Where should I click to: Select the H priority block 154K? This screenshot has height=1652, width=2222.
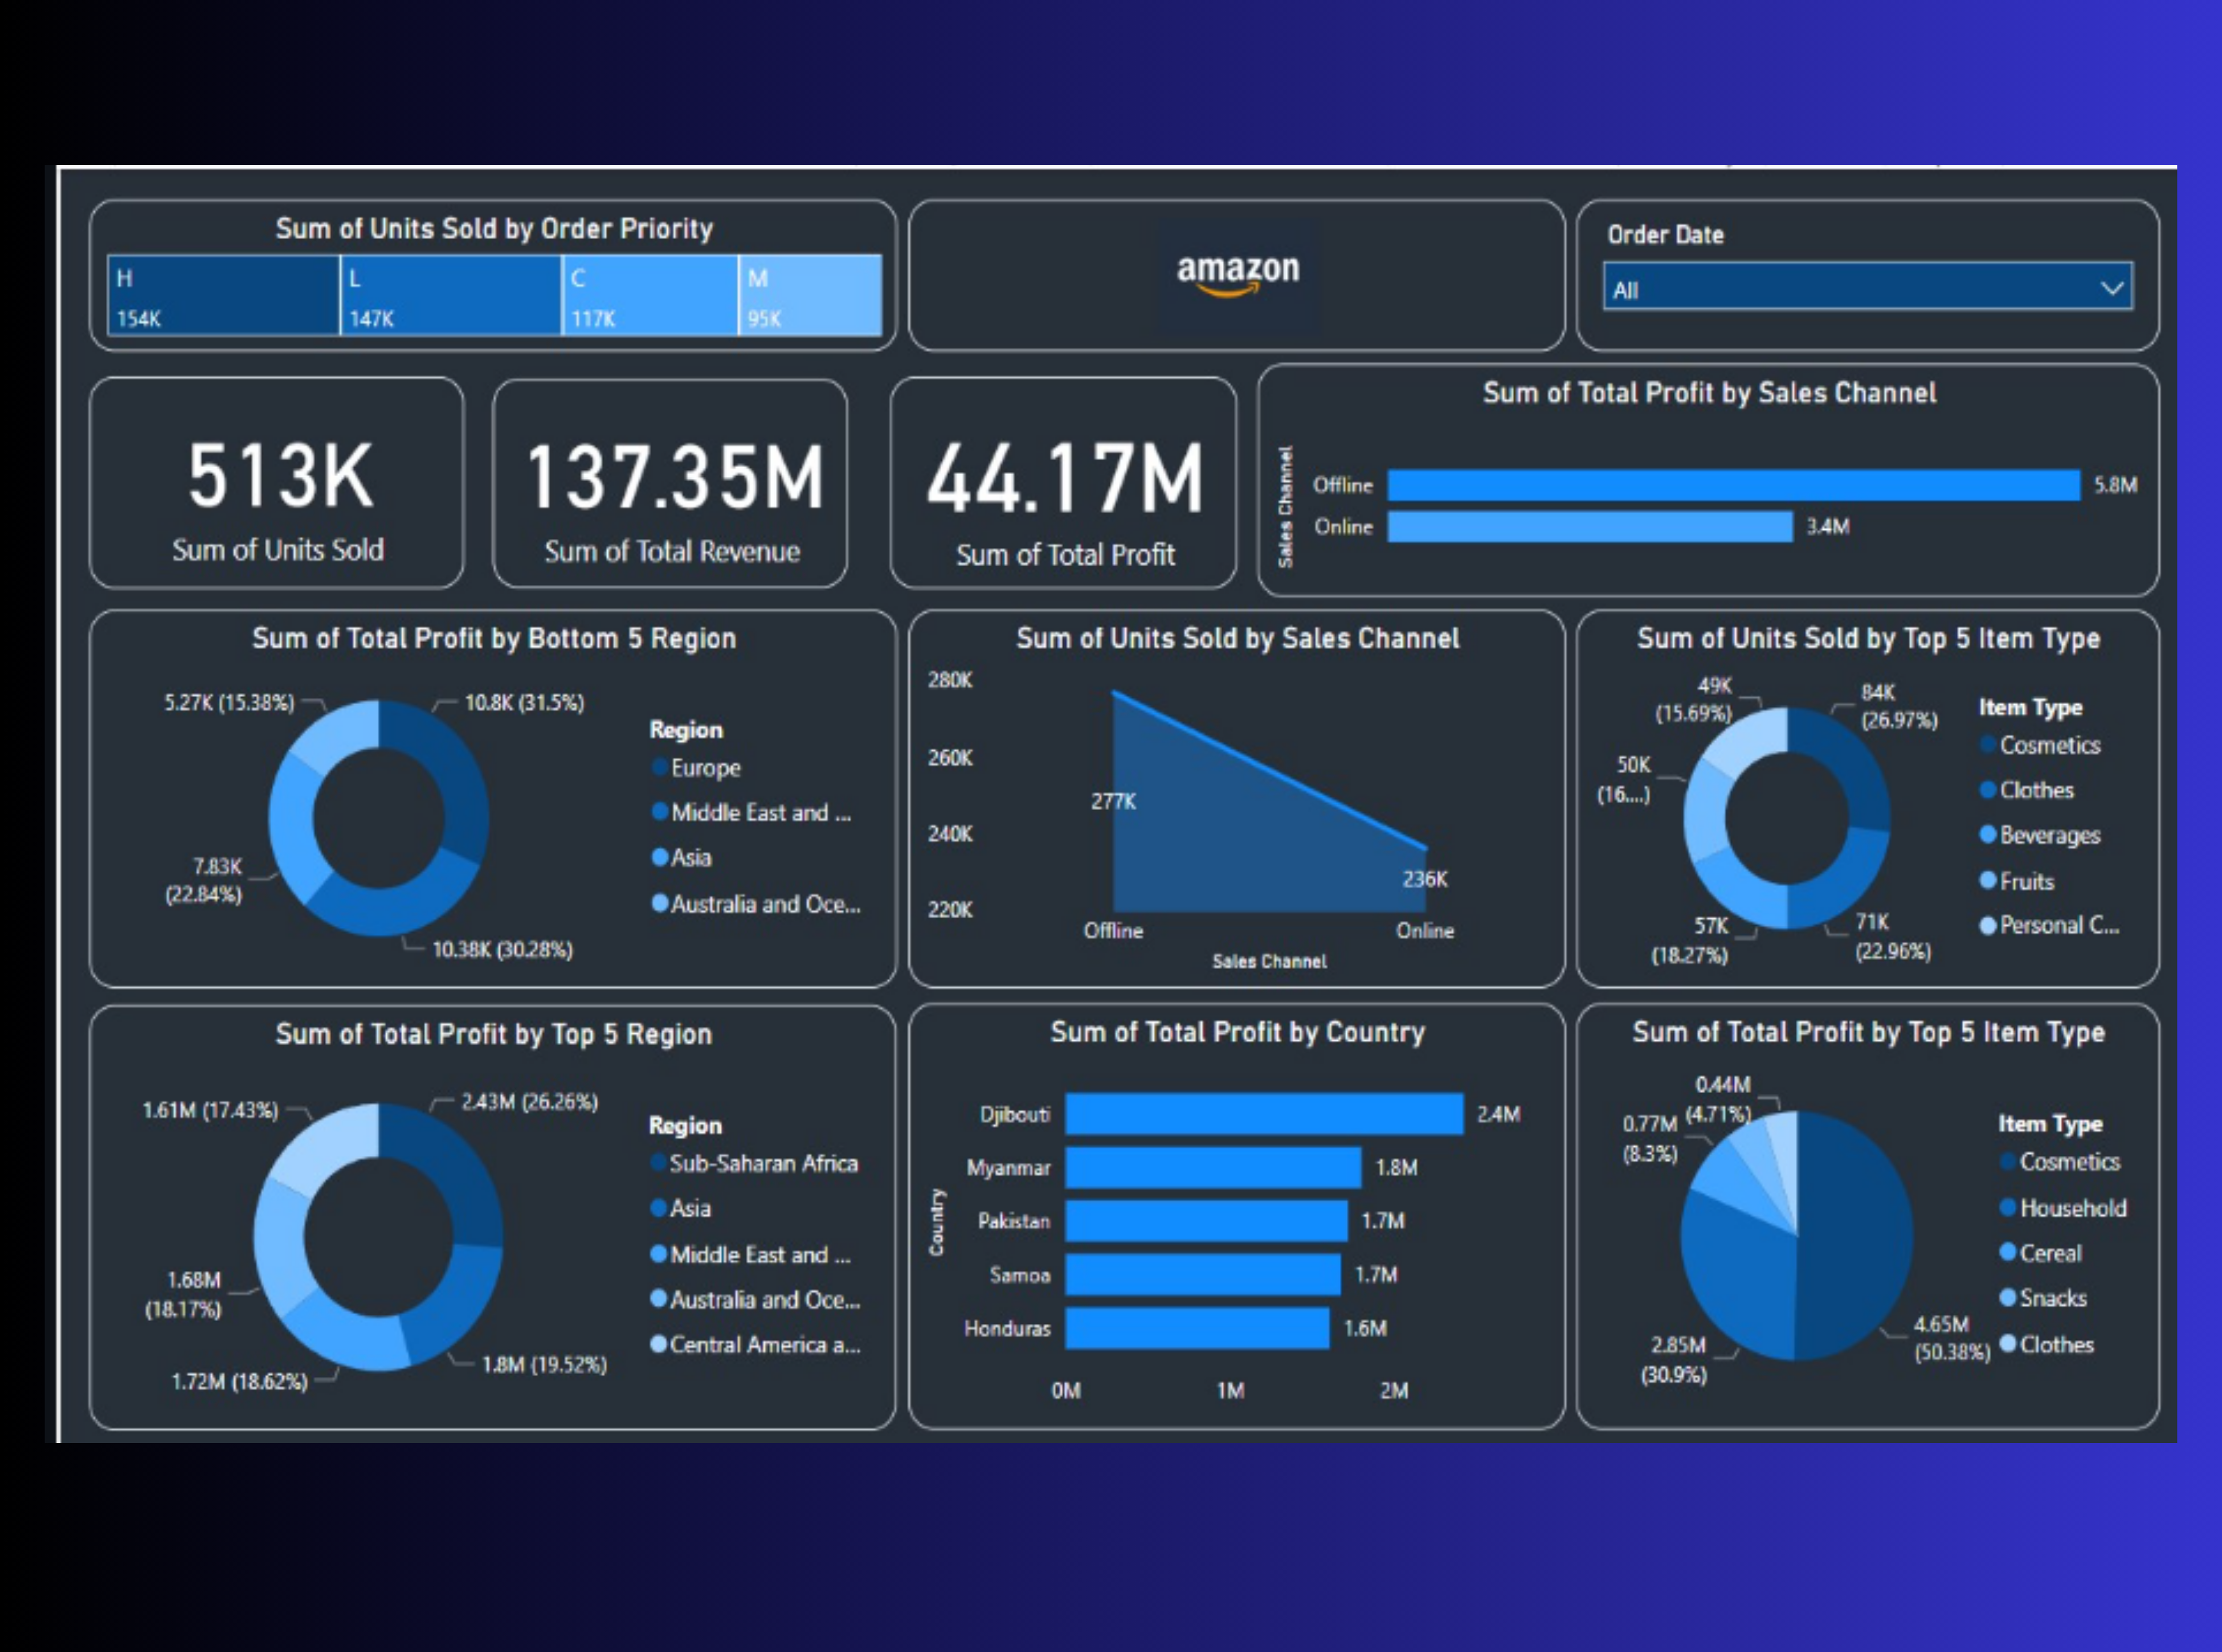[x=223, y=295]
